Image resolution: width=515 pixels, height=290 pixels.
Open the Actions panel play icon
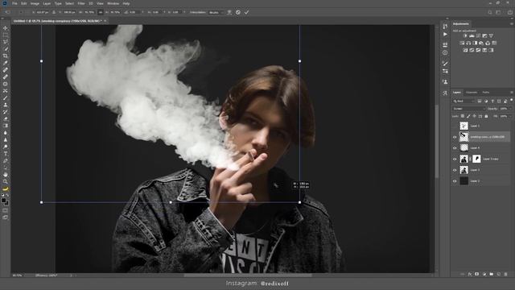[x=445, y=34]
